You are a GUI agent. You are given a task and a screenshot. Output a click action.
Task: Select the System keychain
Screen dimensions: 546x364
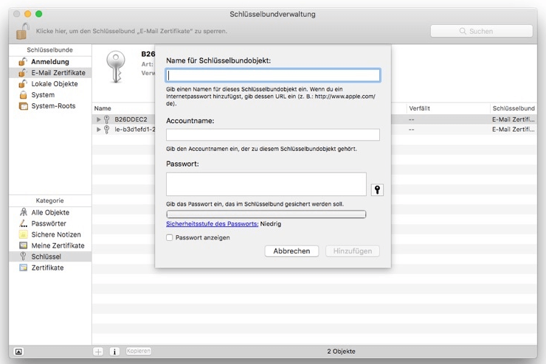43,95
